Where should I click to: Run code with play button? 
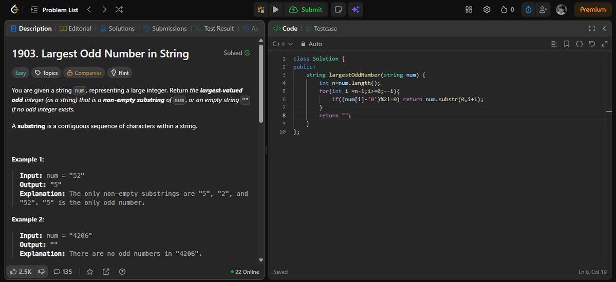[x=275, y=10]
